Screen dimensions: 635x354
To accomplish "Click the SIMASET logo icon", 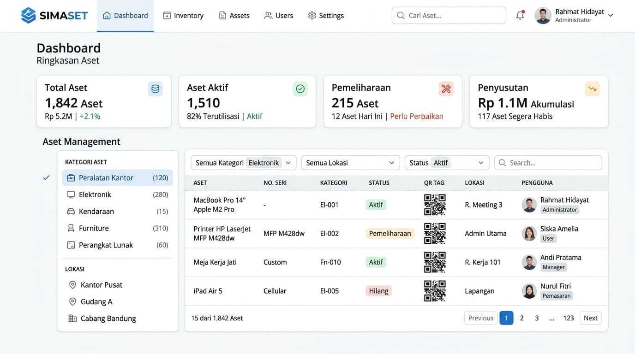I will pos(28,16).
